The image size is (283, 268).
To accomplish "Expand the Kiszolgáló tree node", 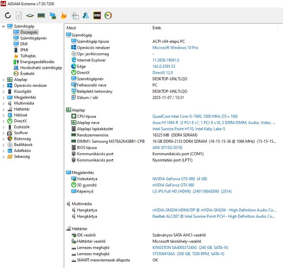I will 3,91.
